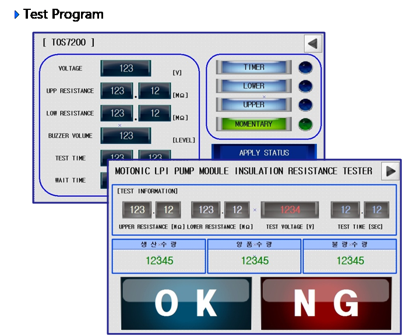Click the blue lamp next to UPPER
402x335 pixels.
click(305, 105)
